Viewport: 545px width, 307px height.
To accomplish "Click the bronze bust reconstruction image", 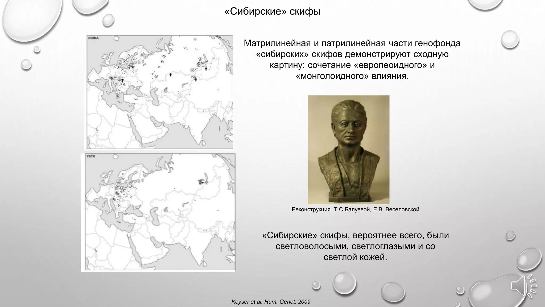I will pos(349,150).
